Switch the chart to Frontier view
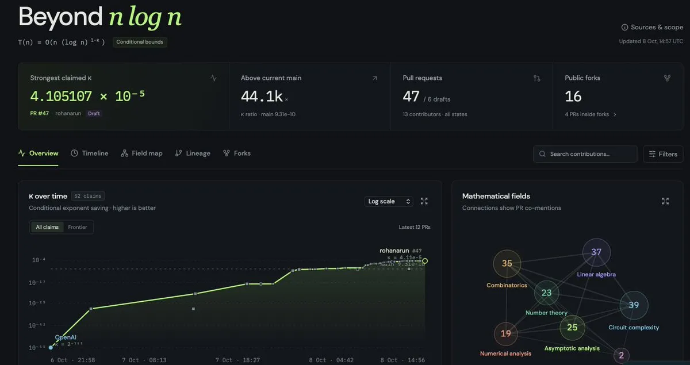Image resolution: width=690 pixels, height=365 pixels. (x=78, y=227)
